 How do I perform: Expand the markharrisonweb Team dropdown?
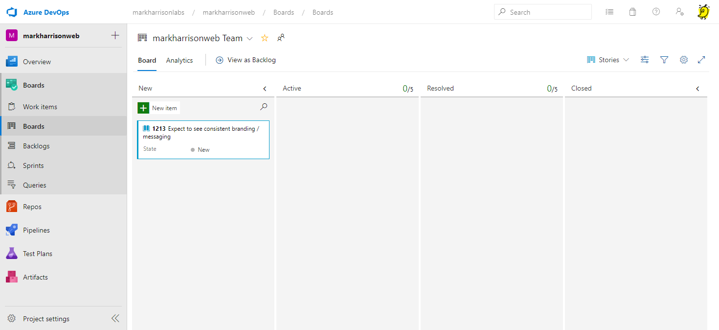[x=249, y=38]
